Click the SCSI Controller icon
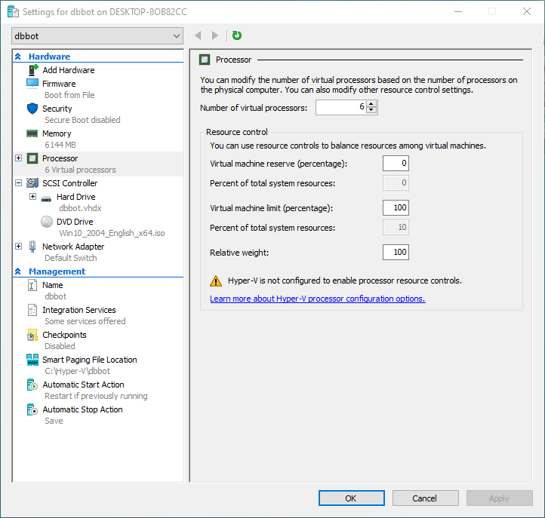Screen dimensions: 545x518 pos(32,182)
